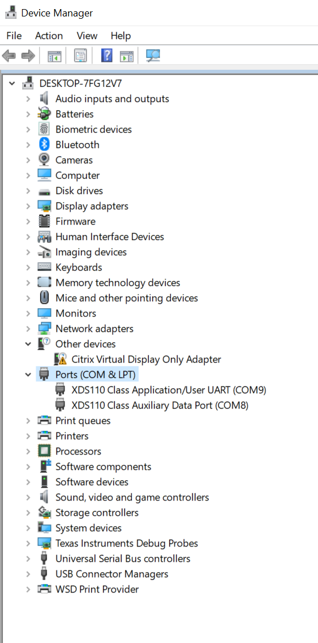Viewport: 318px width, 643px height.
Task: Click the USB Connector Managers icon
Action: pyautogui.click(x=44, y=574)
